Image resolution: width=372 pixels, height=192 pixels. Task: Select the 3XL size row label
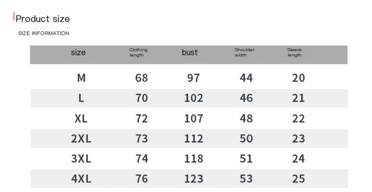(x=81, y=159)
